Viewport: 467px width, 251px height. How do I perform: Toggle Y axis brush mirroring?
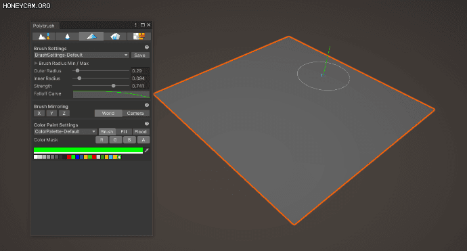(x=51, y=114)
